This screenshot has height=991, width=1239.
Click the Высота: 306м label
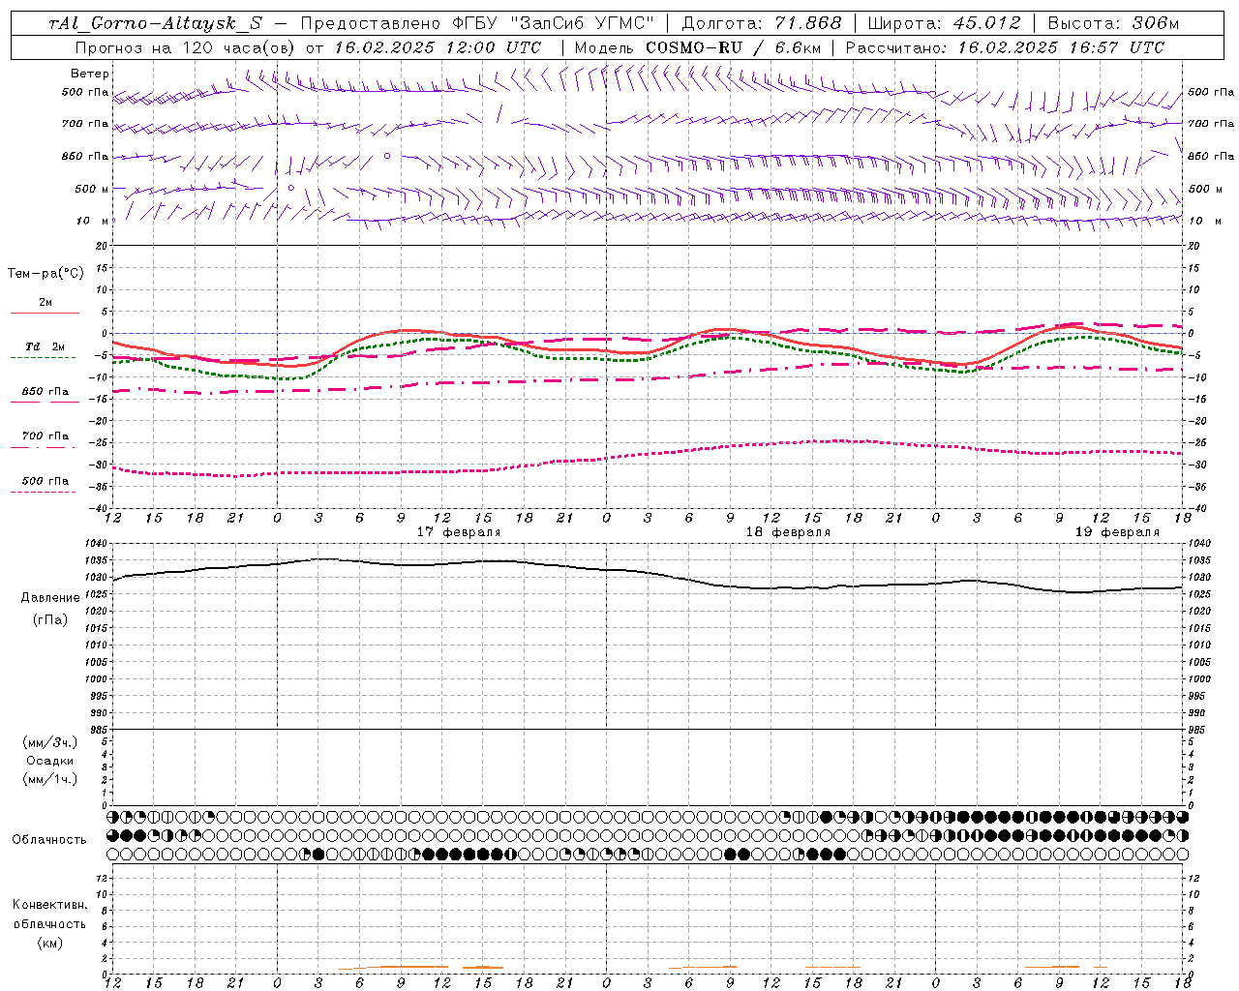[1113, 24]
